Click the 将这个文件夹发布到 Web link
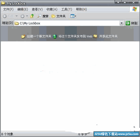This screenshot has width=140, height=137. [75, 36]
